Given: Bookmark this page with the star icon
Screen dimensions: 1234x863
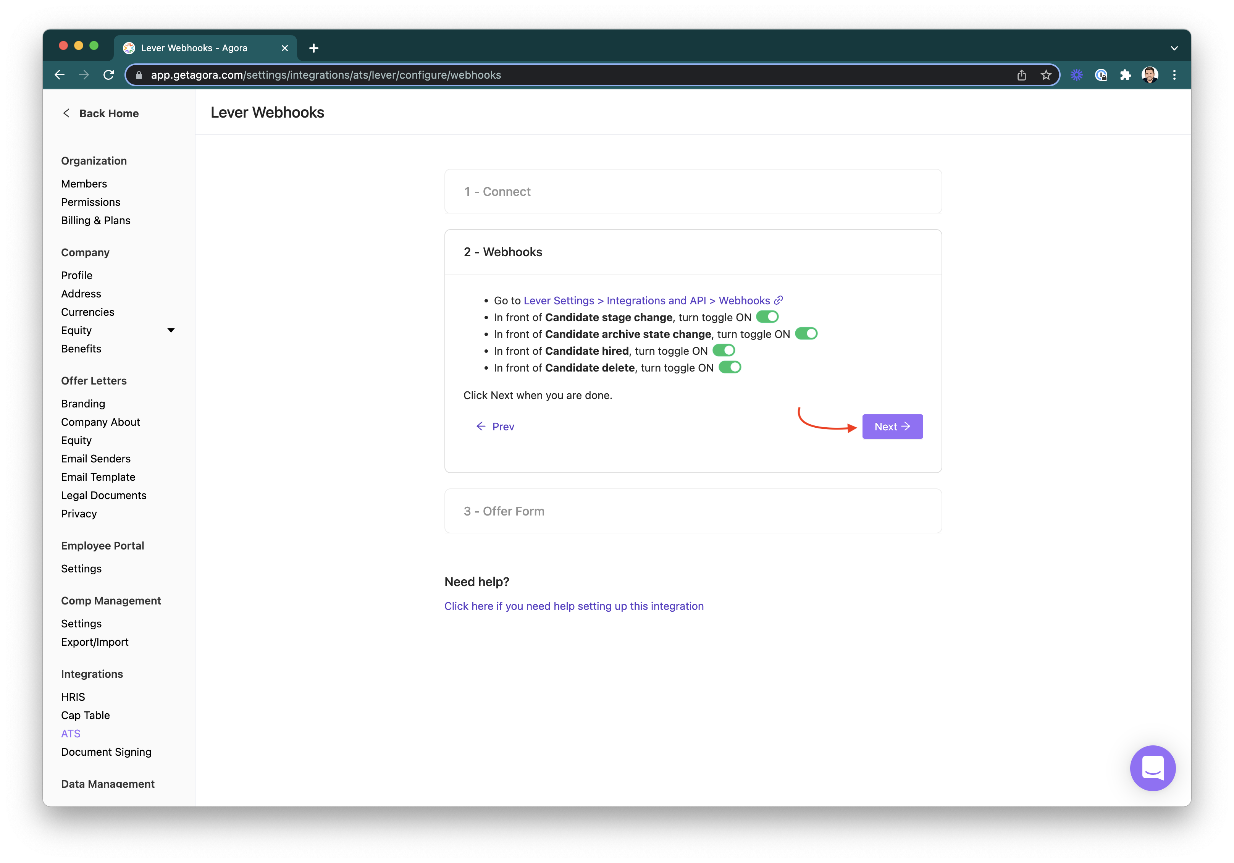Looking at the screenshot, I should click(1046, 75).
